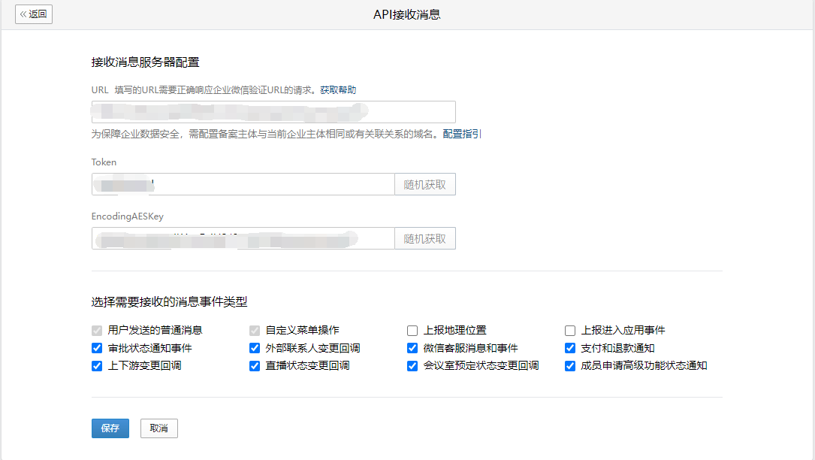Toggle 会议室预定状态变更回调 checkbox
Screen dimensions: 815x460
(412, 367)
